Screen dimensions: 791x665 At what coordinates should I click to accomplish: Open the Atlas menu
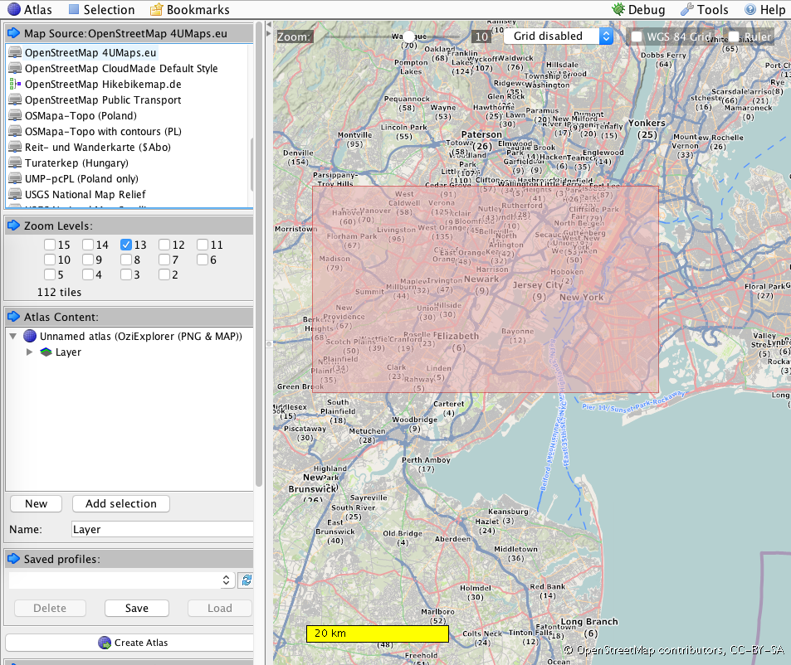[x=29, y=10]
